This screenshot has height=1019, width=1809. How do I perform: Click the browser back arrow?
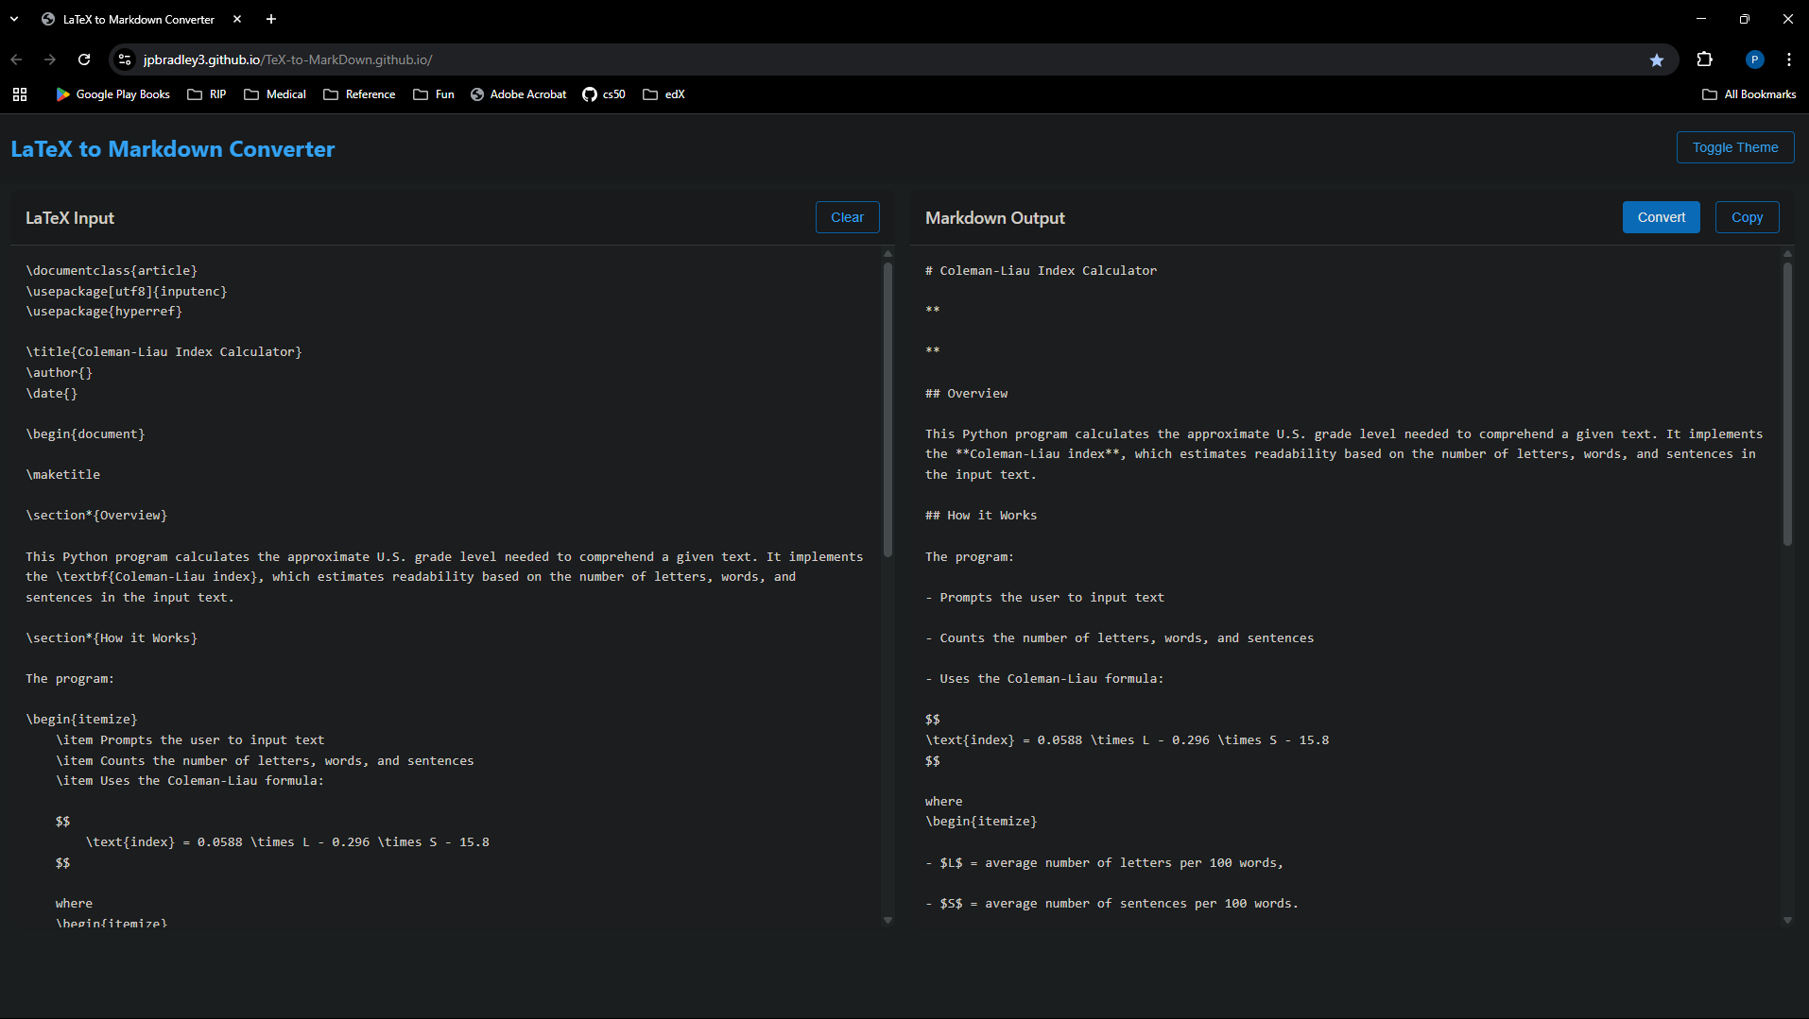16,59
